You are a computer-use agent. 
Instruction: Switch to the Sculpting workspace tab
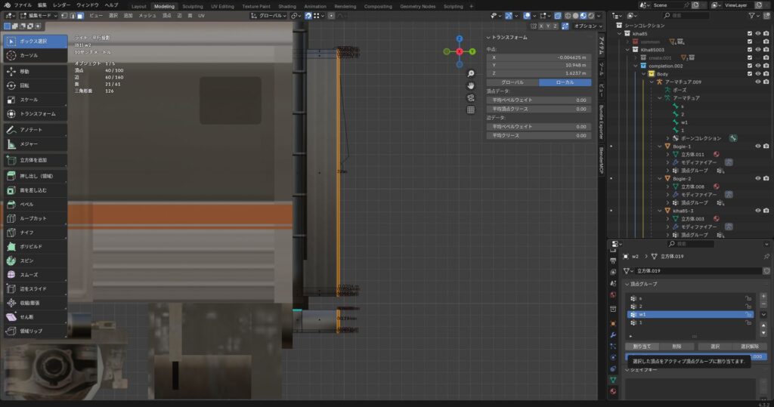[x=193, y=5]
